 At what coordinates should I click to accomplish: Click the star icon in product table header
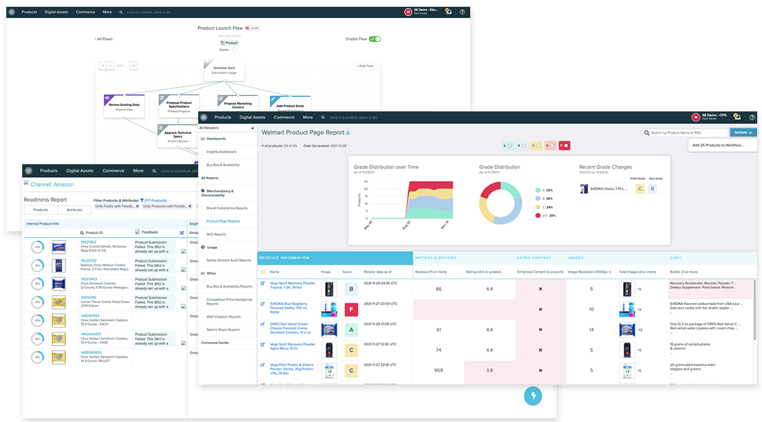(x=262, y=272)
